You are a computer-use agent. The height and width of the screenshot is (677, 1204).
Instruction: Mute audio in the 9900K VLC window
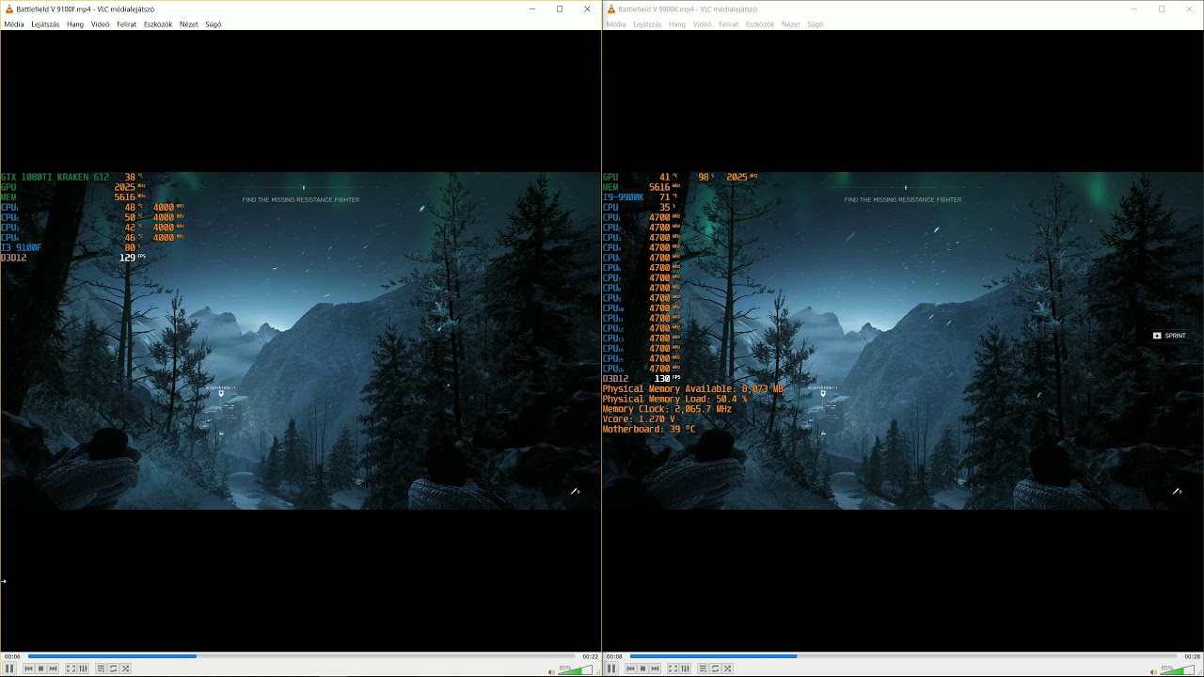[1154, 670]
